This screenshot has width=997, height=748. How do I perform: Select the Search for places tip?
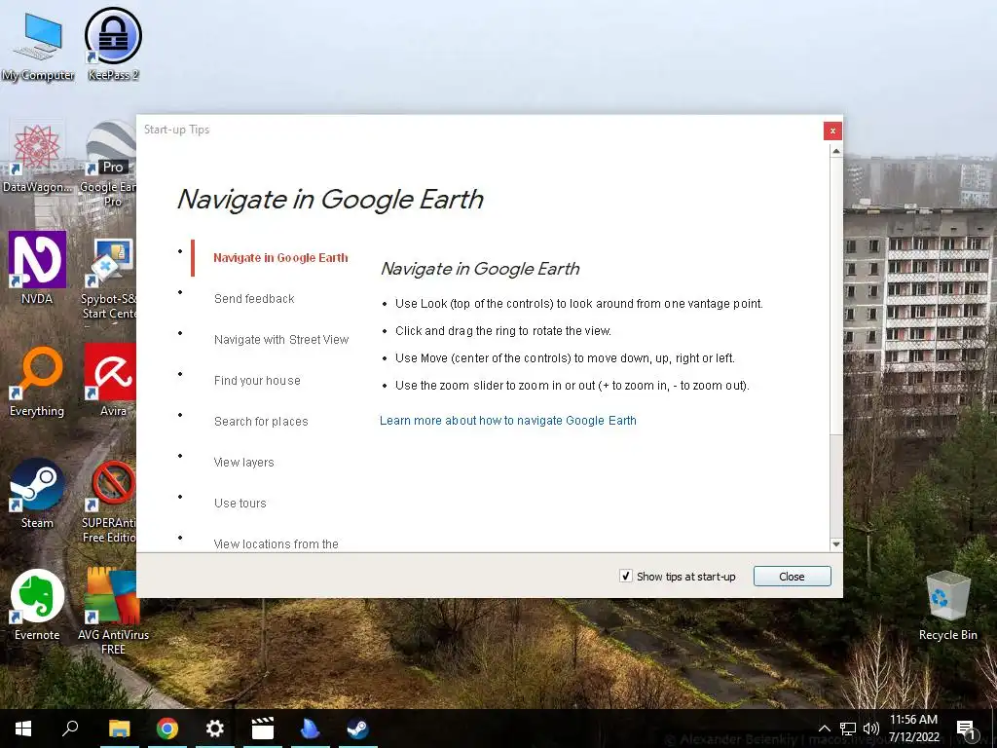click(x=261, y=421)
